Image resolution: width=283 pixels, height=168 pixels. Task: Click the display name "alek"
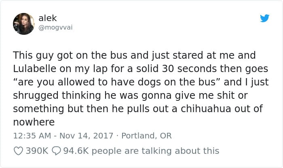[x=48, y=18]
